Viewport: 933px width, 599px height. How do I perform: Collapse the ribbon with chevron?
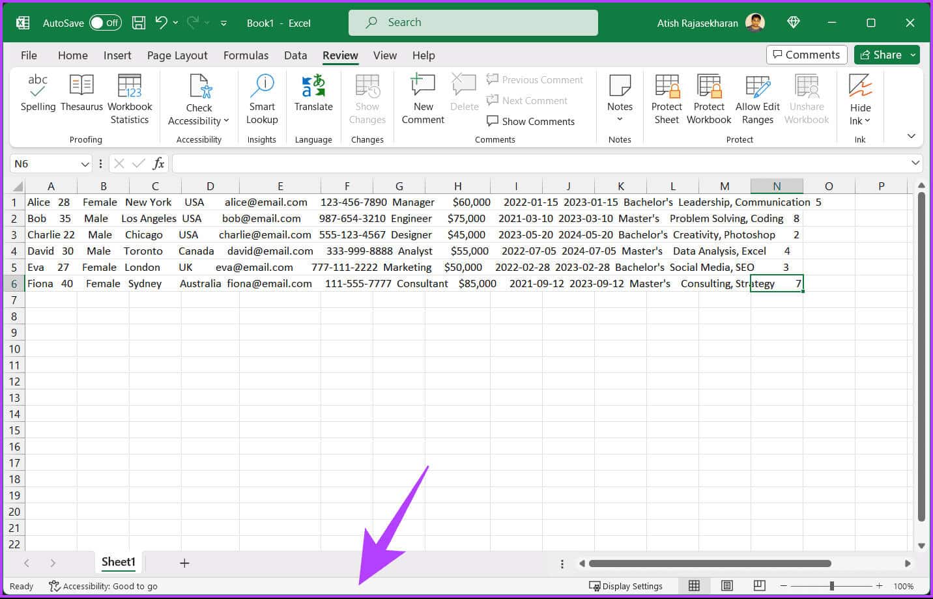[x=911, y=136]
